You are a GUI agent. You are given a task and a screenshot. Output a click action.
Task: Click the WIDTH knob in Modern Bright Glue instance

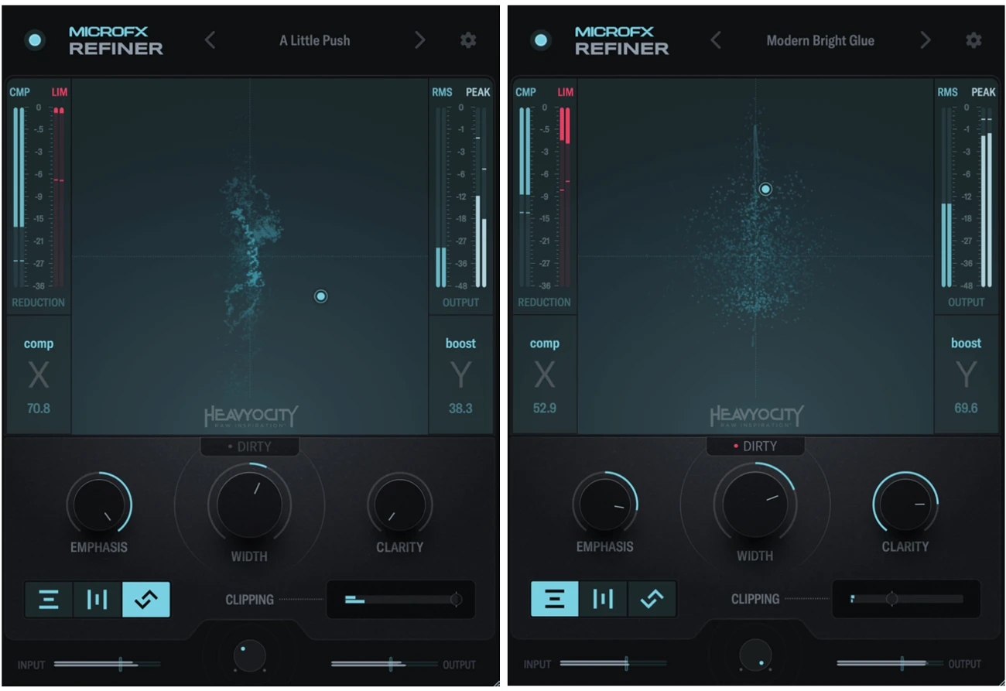pyautogui.click(x=755, y=504)
